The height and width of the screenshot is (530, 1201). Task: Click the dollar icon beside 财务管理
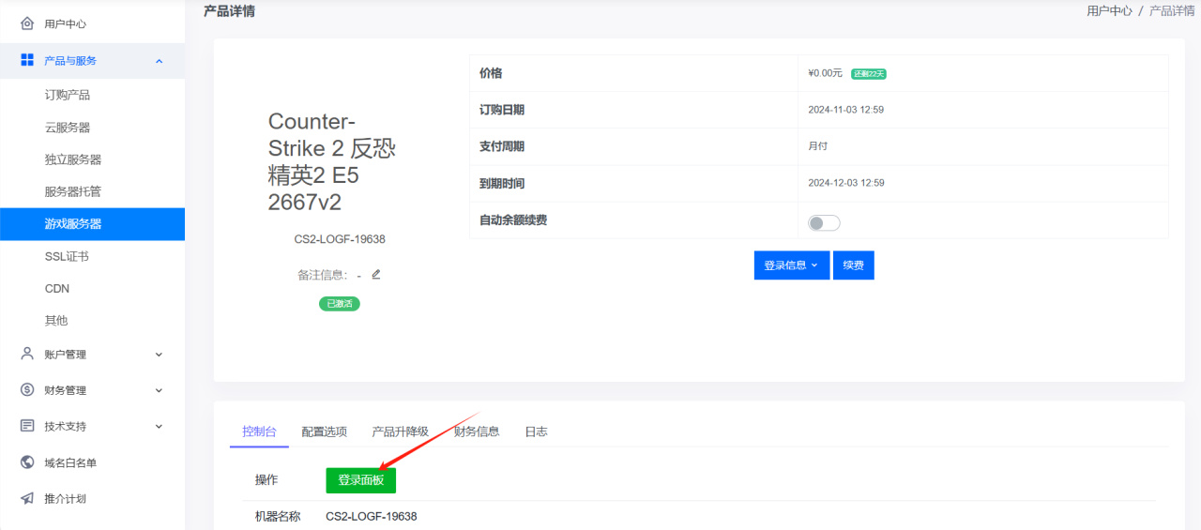(27, 389)
